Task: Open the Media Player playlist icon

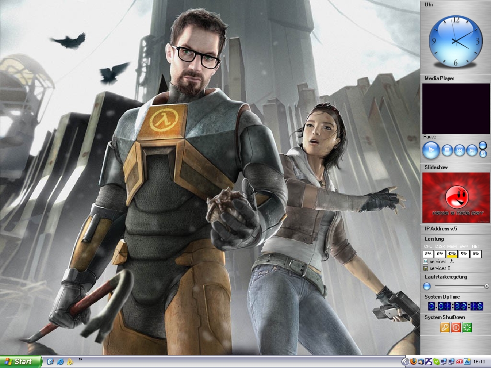Action: coord(483,154)
